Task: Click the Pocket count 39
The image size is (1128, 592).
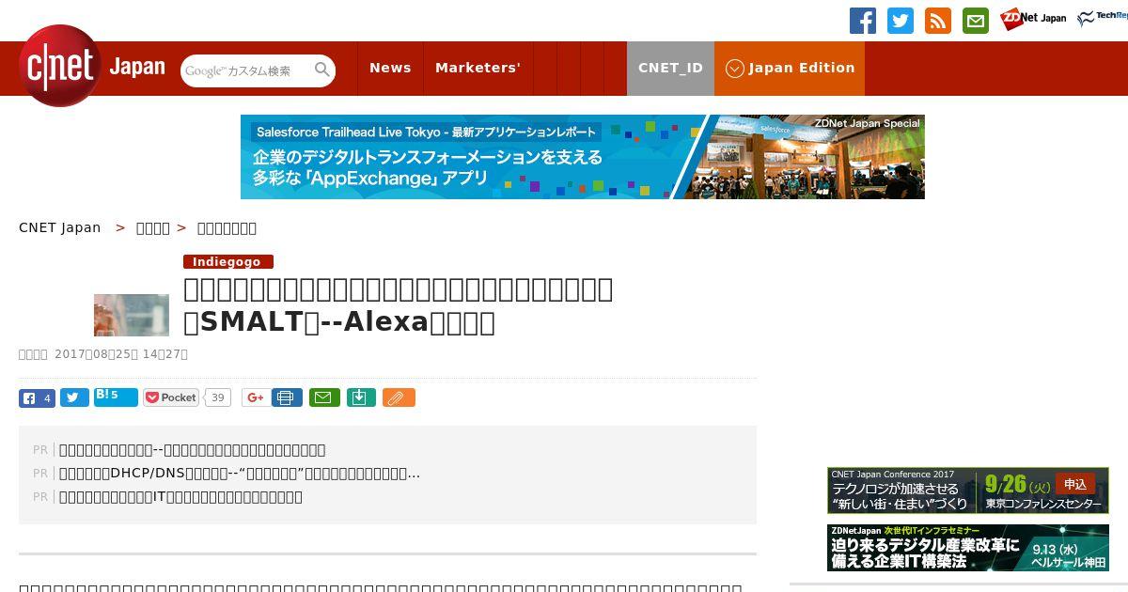Action: [218, 397]
